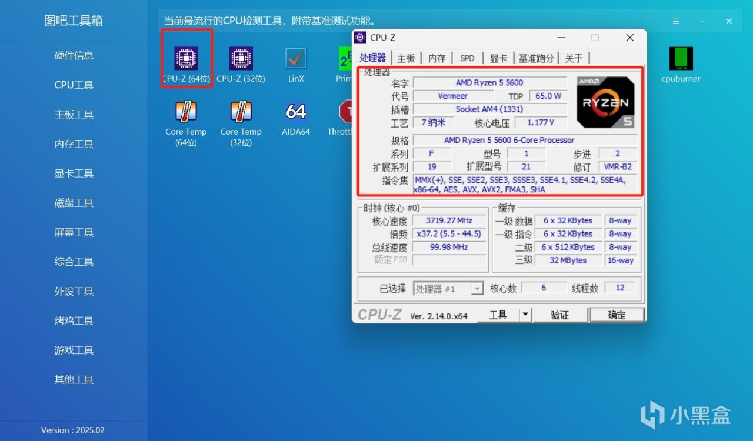This screenshot has width=753, height=441.
Task: Click the 32 MBytes level-3 cache value
Action: coord(568,260)
